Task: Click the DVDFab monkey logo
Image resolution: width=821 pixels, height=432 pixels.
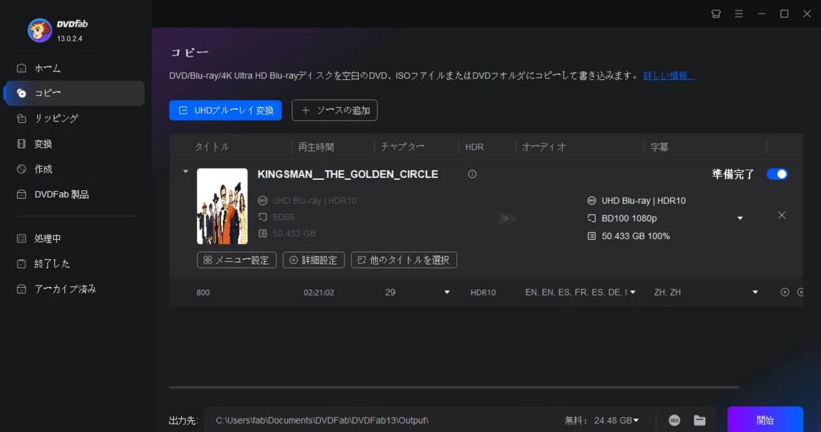Action: click(x=40, y=30)
